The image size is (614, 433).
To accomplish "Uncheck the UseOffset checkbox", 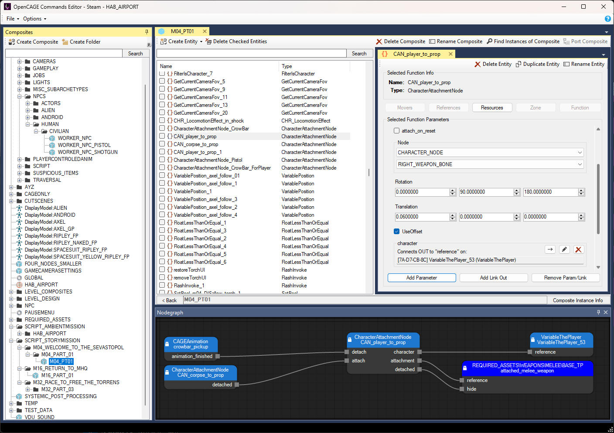I will pyautogui.click(x=396, y=232).
